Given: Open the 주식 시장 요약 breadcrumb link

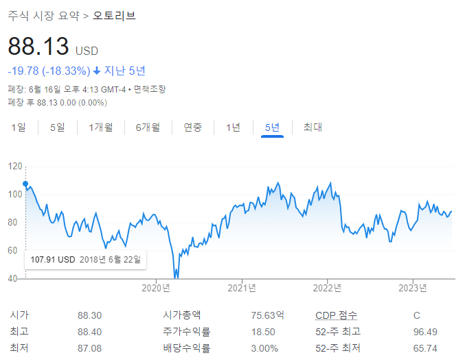Looking at the screenshot, I should click(x=43, y=16).
